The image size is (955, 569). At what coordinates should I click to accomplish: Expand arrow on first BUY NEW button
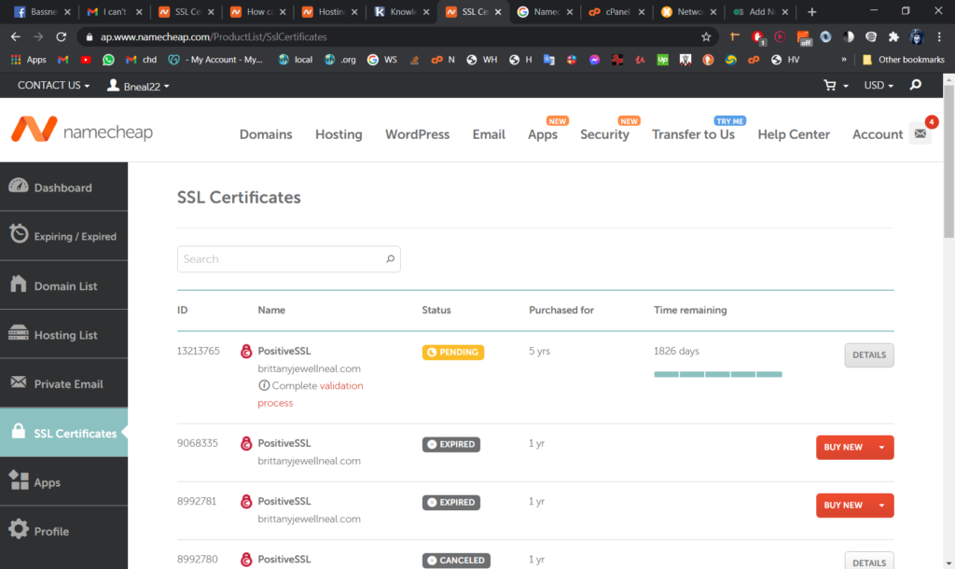point(881,448)
